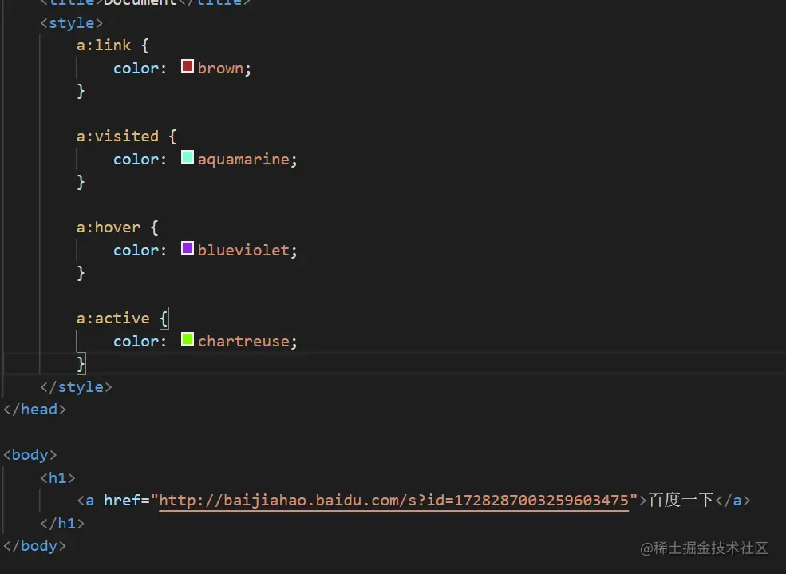Click the color property under a:hover
Screen dimensions: 786x574
(134, 249)
